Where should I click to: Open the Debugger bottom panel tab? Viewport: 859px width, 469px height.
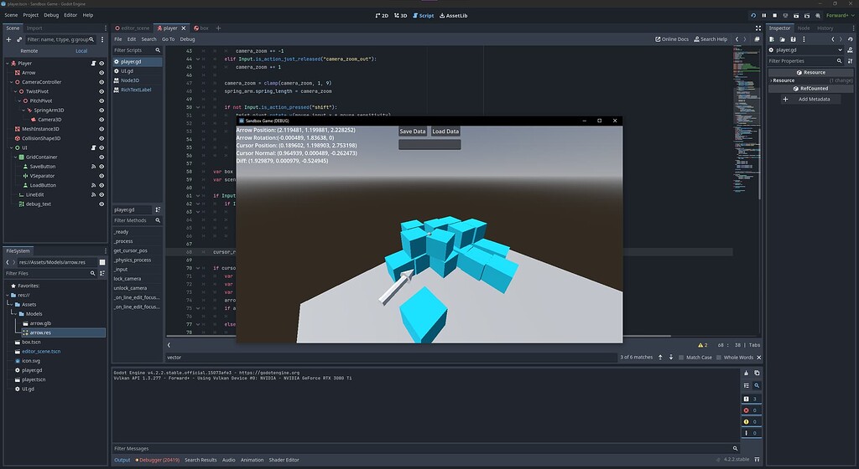(x=158, y=460)
